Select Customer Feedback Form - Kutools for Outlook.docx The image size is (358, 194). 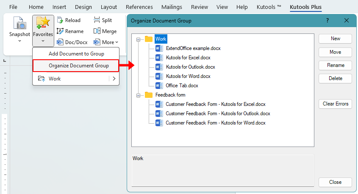click(x=218, y=114)
